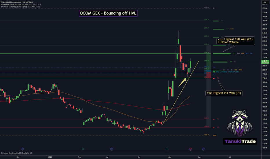Click the Ab3 label on the 220 row
Screen dimensions: 270x159
pyautogui.click(x=238, y=53)
